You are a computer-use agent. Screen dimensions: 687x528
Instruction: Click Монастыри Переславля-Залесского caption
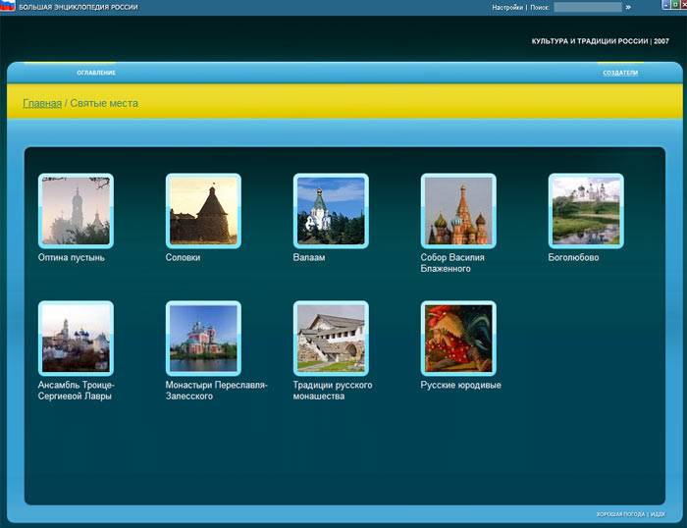(216, 391)
